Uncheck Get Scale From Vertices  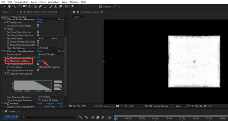pos(38,26)
